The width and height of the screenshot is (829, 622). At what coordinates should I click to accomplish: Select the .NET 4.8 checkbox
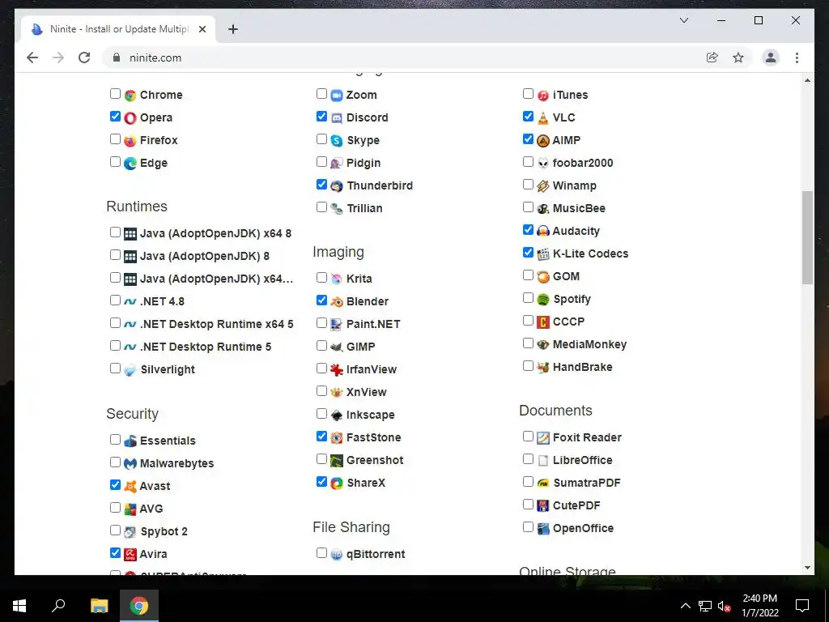[x=115, y=300]
